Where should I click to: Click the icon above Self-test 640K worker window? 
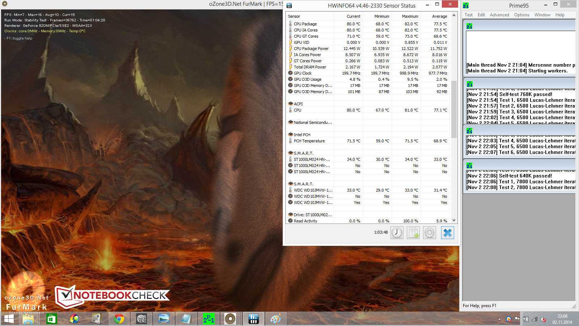coord(469,166)
